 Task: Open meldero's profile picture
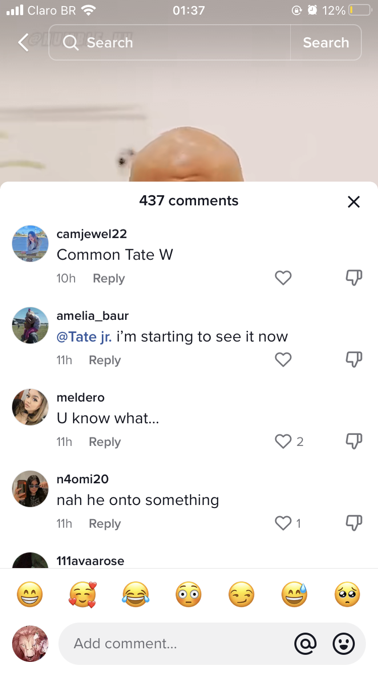pos(30,407)
